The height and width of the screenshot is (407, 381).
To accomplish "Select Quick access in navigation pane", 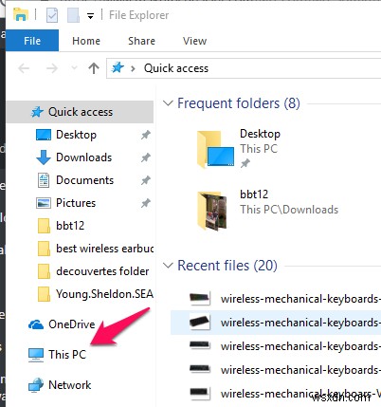I will pyautogui.click(x=80, y=112).
